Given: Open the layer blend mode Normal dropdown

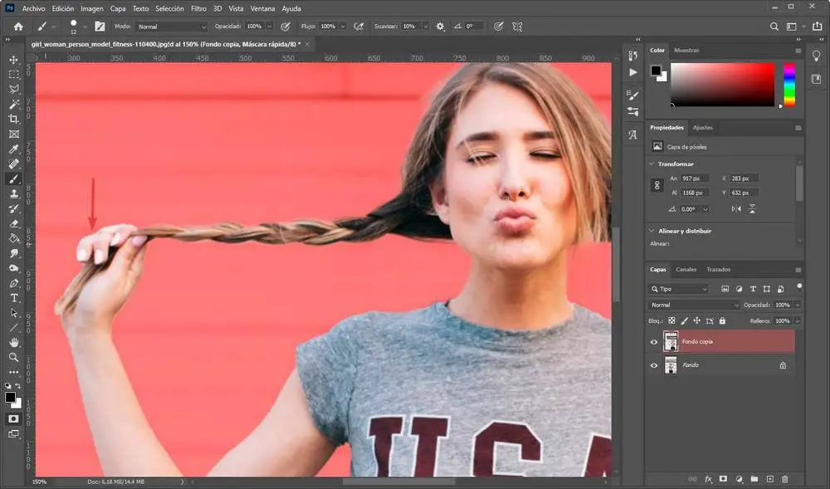Looking at the screenshot, I should 693,305.
